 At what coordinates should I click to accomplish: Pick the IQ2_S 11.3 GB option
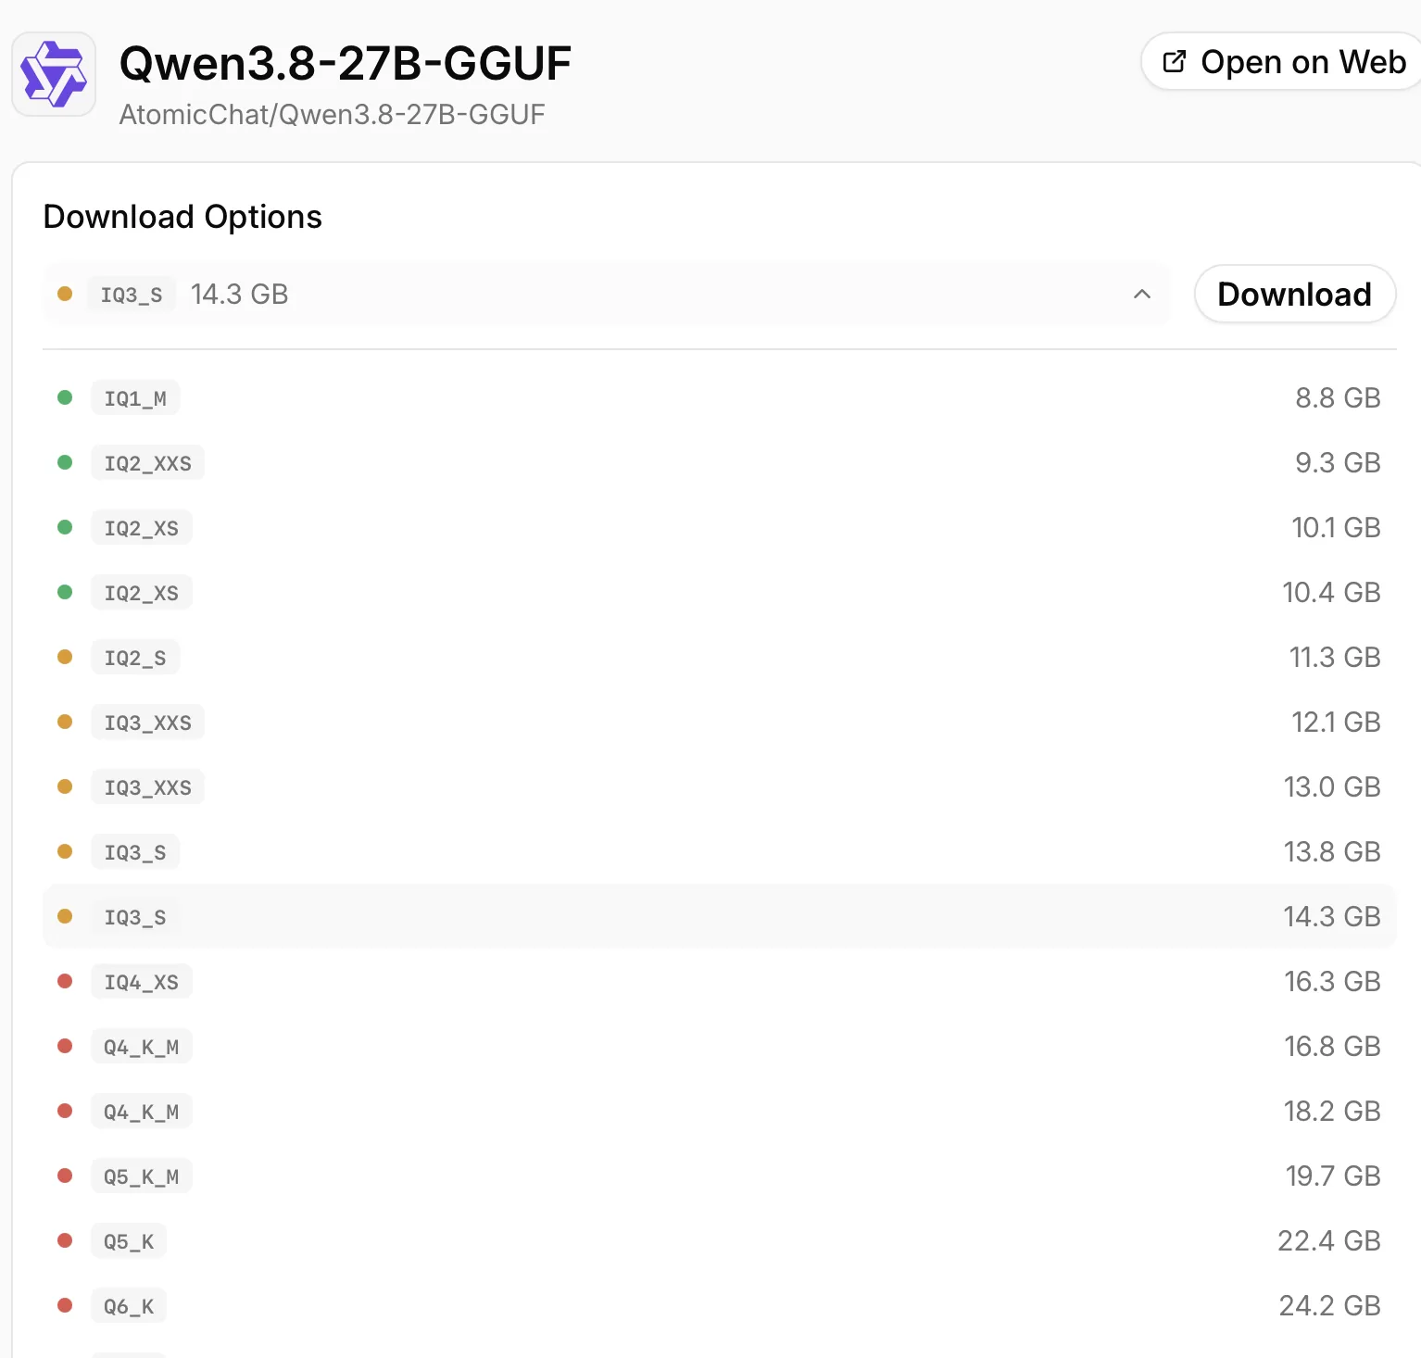point(719,657)
